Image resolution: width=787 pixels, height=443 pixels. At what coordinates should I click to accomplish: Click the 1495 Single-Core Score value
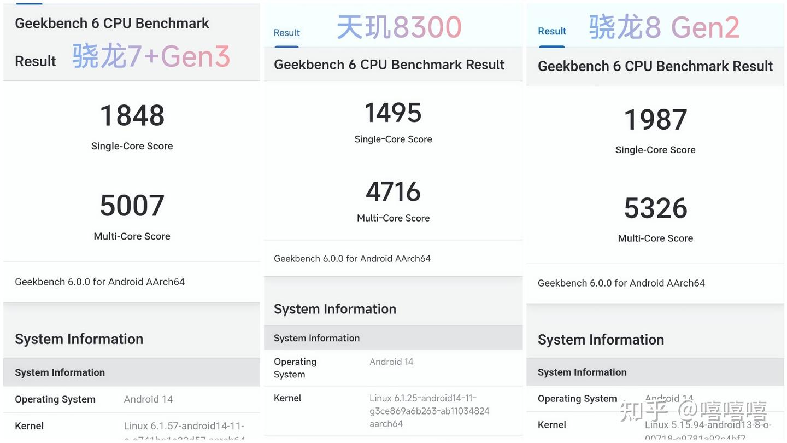tap(392, 113)
